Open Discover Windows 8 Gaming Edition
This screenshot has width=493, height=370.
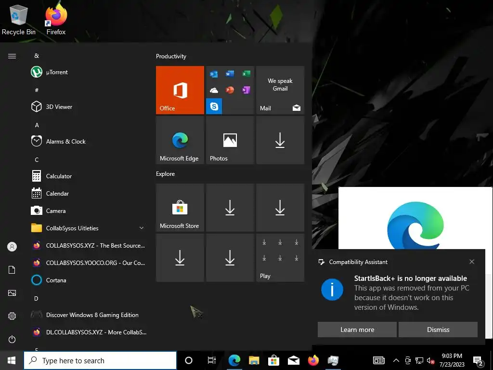pos(88,315)
